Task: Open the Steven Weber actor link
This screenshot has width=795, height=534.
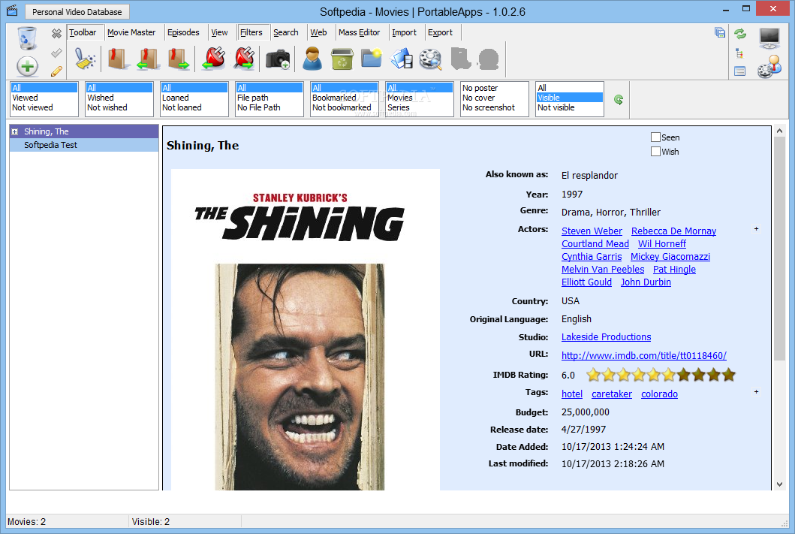Action: (x=592, y=231)
